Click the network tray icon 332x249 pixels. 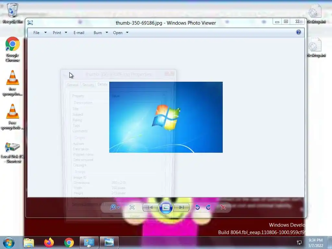299,243
